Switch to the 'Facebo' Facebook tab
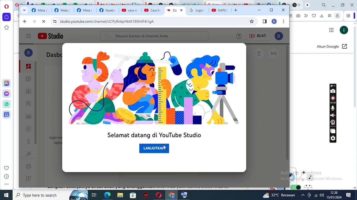This screenshot has height=200, width=357. [107, 10]
